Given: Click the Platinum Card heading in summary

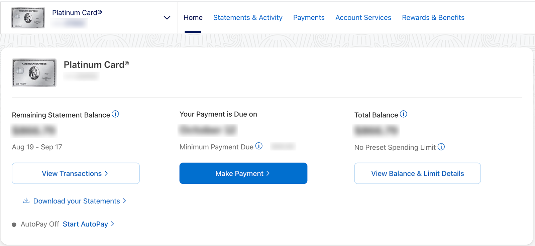Looking at the screenshot, I should tap(96, 65).
